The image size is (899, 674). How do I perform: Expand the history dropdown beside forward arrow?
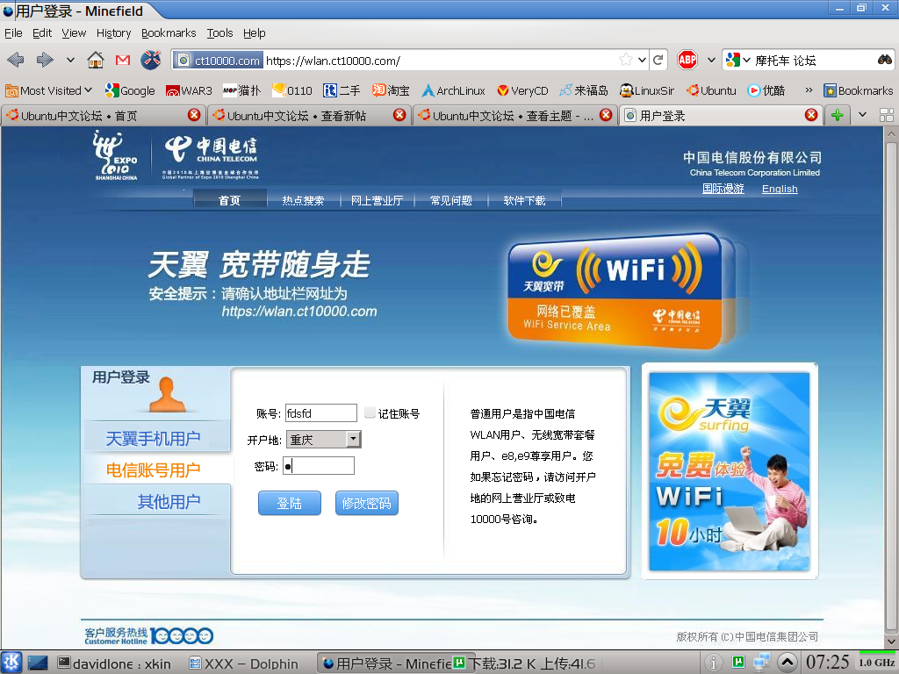(x=70, y=60)
